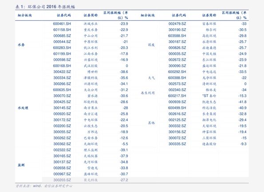
Task: Click the 水务 sector label
Action: click(x=21, y=45)
